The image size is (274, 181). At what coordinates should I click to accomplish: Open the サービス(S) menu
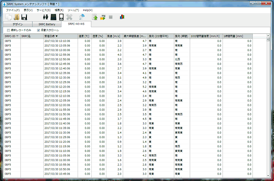click(43, 10)
